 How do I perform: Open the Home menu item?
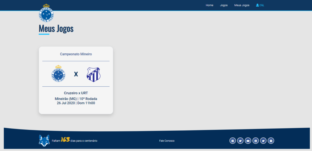pos(209,5)
